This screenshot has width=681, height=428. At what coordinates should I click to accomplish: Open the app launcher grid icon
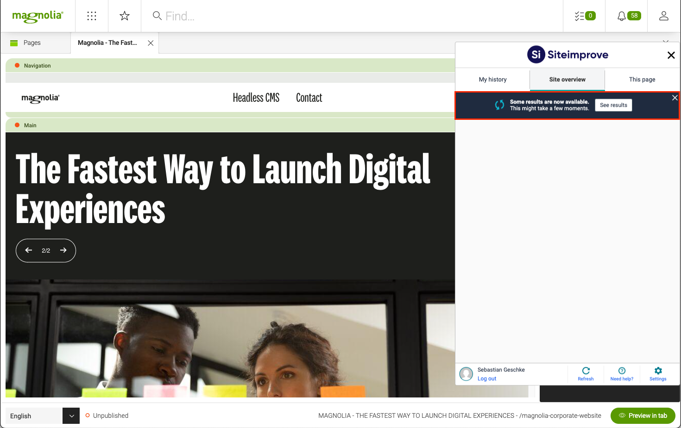[92, 16]
